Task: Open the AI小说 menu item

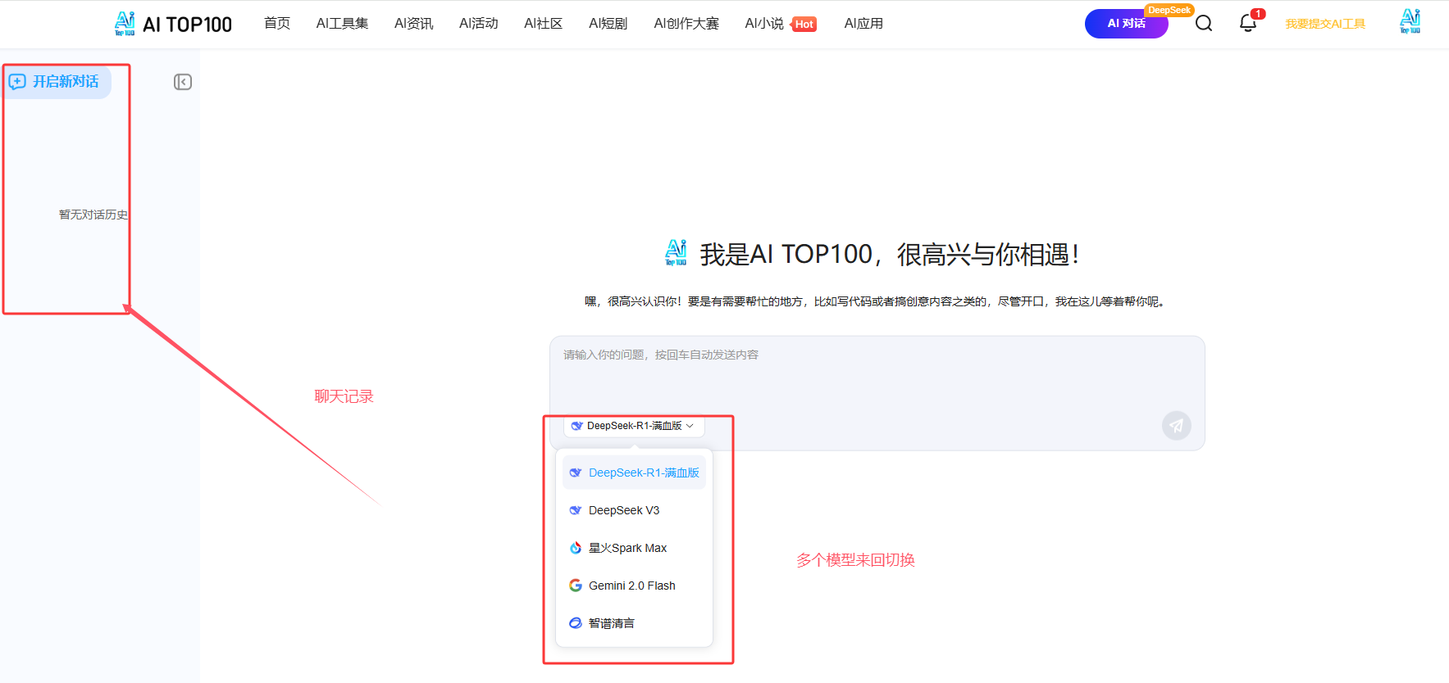Action: click(763, 24)
